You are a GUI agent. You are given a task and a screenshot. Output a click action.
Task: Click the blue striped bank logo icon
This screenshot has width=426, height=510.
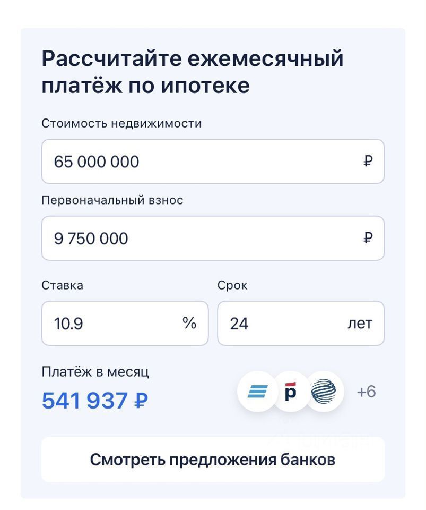[258, 392]
